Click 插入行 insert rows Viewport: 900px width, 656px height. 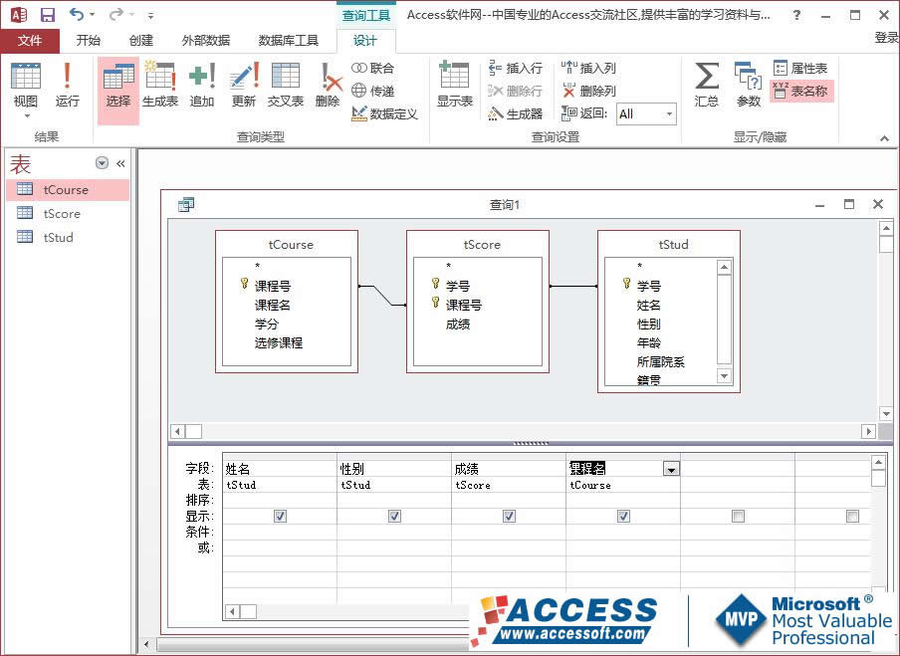[516, 69]
